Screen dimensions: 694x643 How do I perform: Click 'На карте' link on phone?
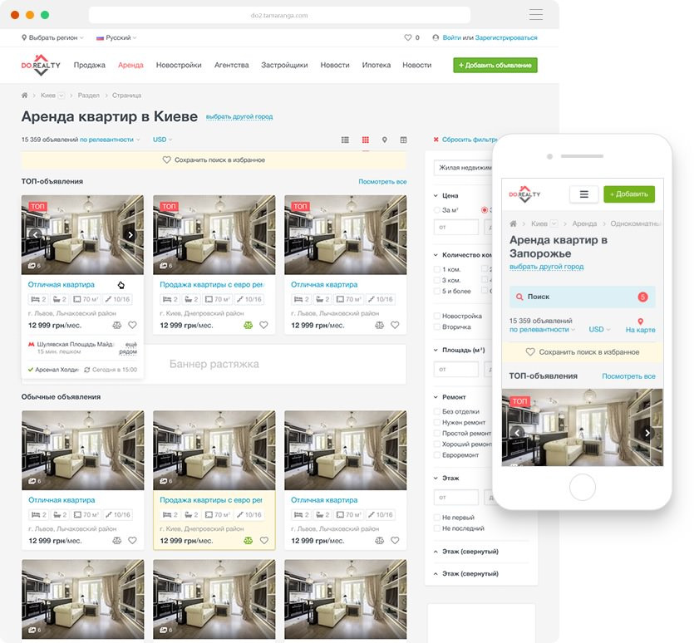(641, 326)
